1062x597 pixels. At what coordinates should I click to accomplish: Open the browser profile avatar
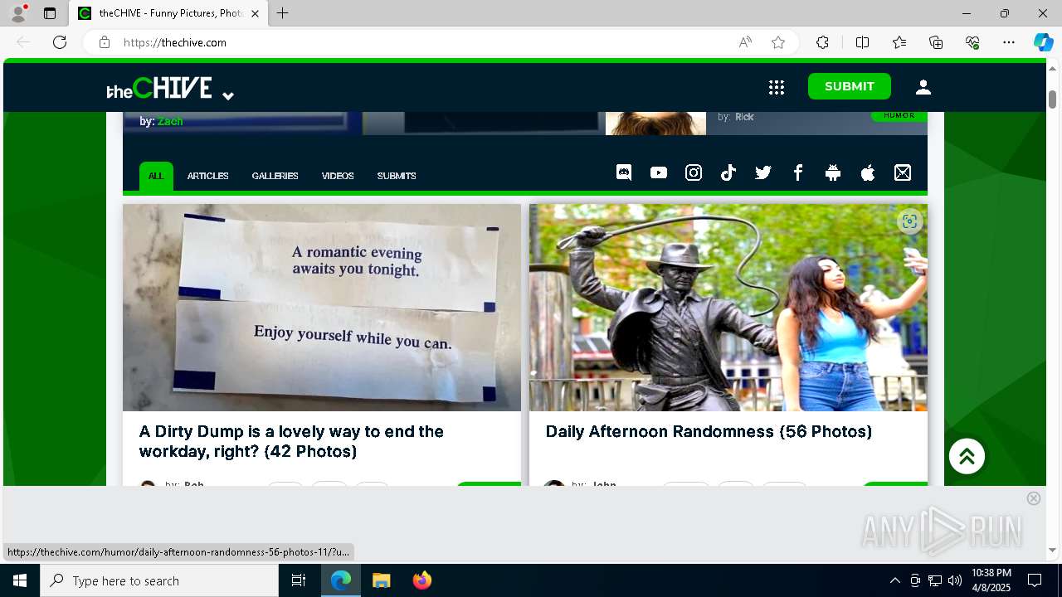pyautogui.click(x=18, y=13)
